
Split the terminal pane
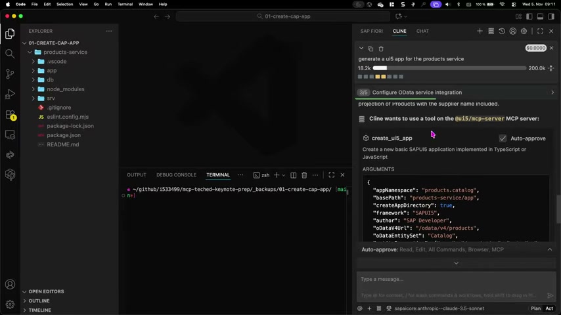[x=294, y=175]
